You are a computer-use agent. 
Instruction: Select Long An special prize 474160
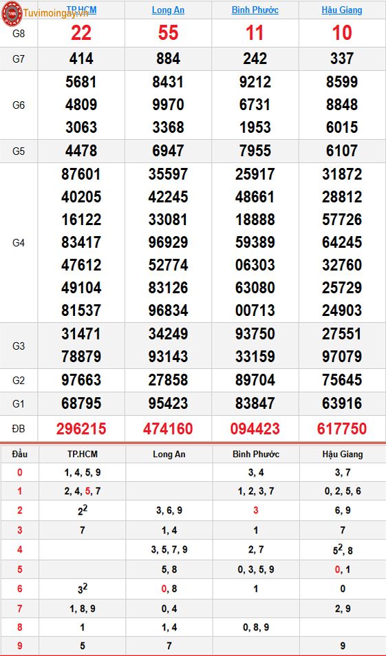(x=168, y=429)
